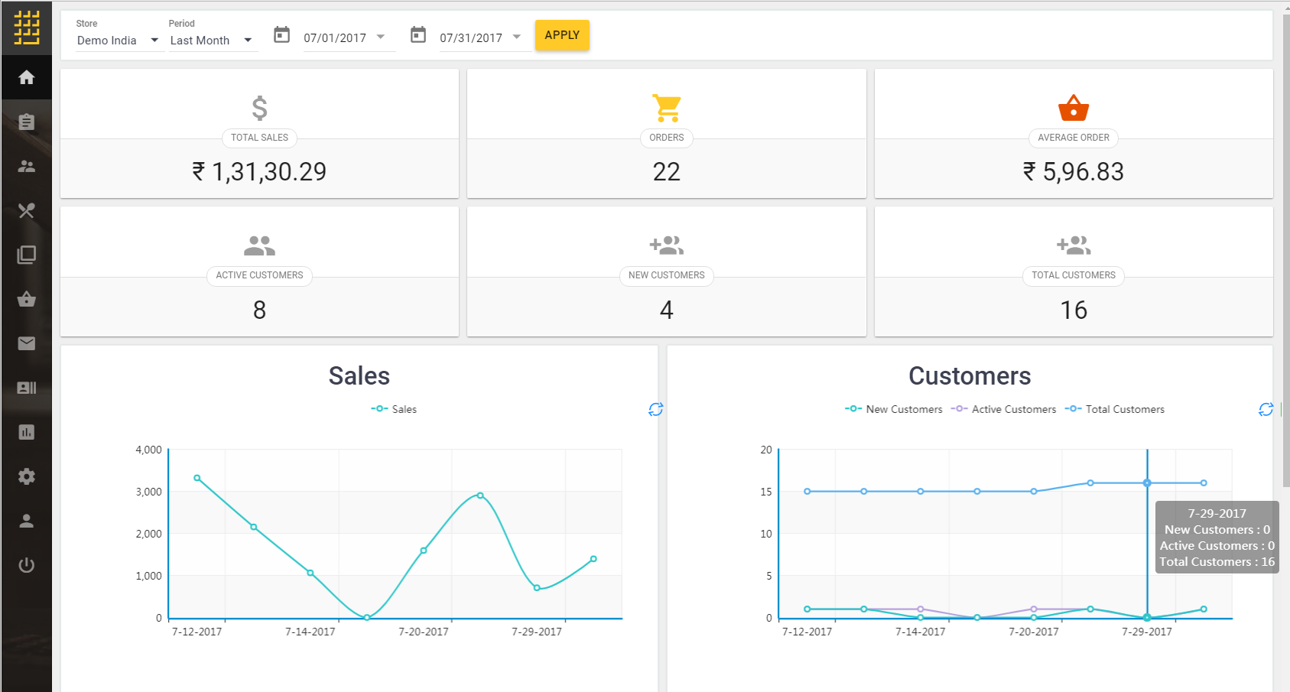
Task: Click the Total Customers point at 7-29-2017
Action: pos(1147,482)
